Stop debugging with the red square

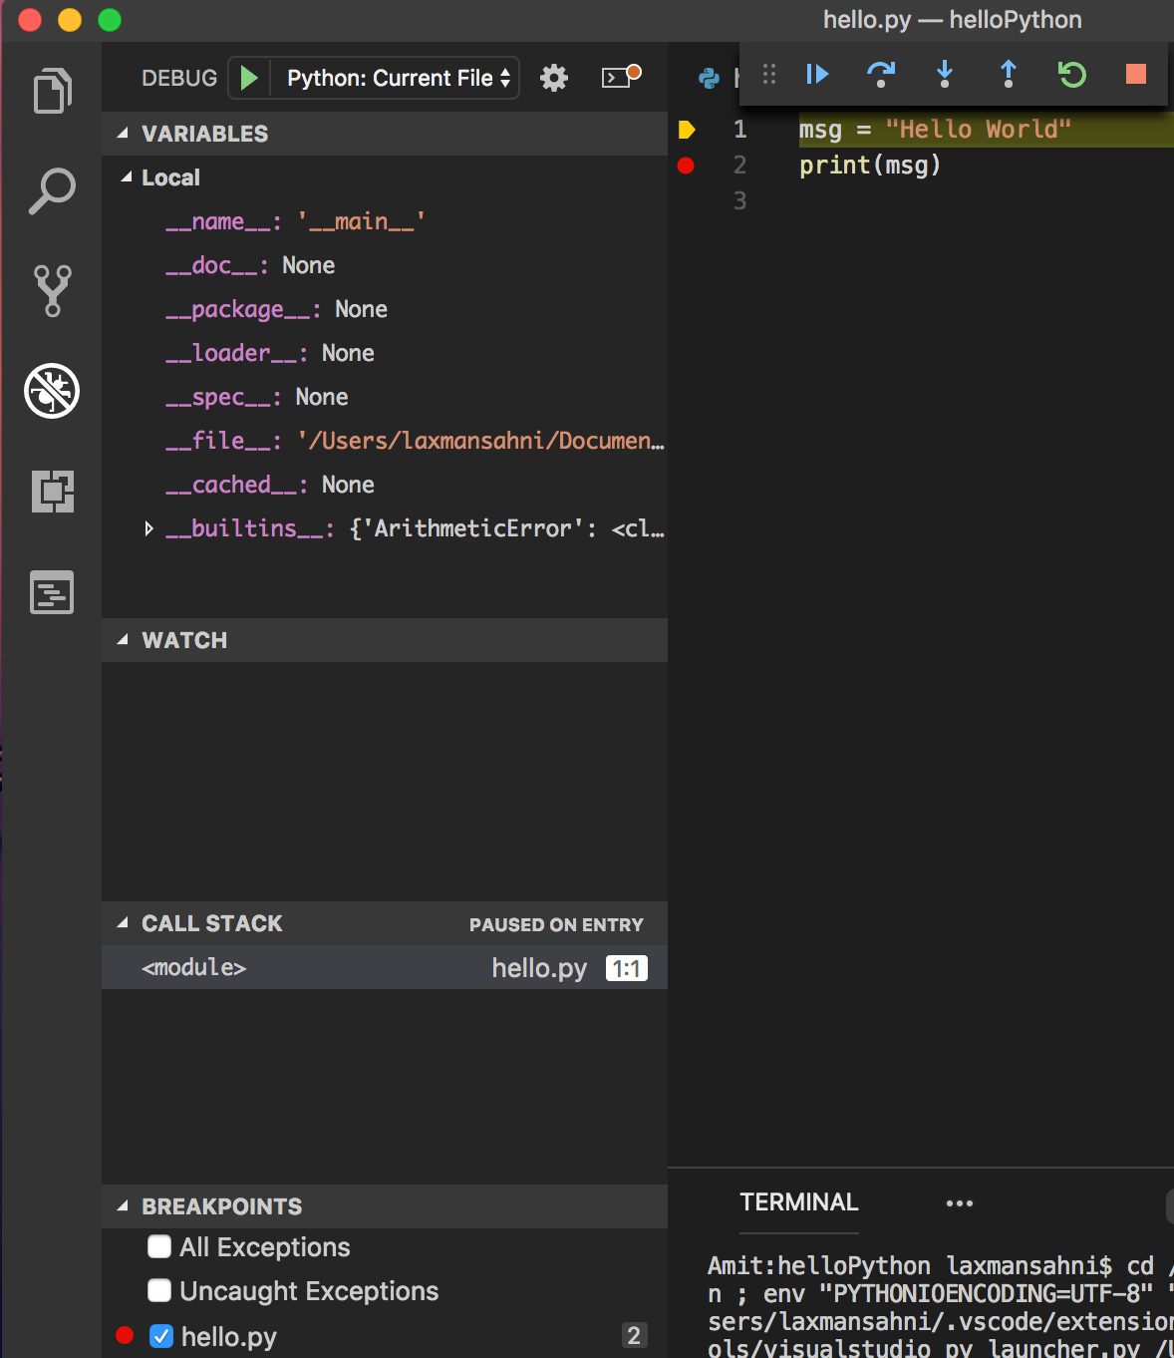pyautogui.click(x=1135, y=74)
